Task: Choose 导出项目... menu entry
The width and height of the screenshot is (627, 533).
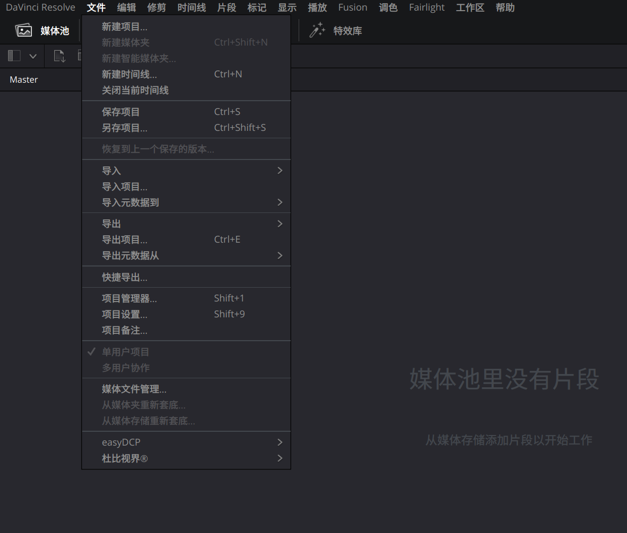Action: [x=186, y=239]
